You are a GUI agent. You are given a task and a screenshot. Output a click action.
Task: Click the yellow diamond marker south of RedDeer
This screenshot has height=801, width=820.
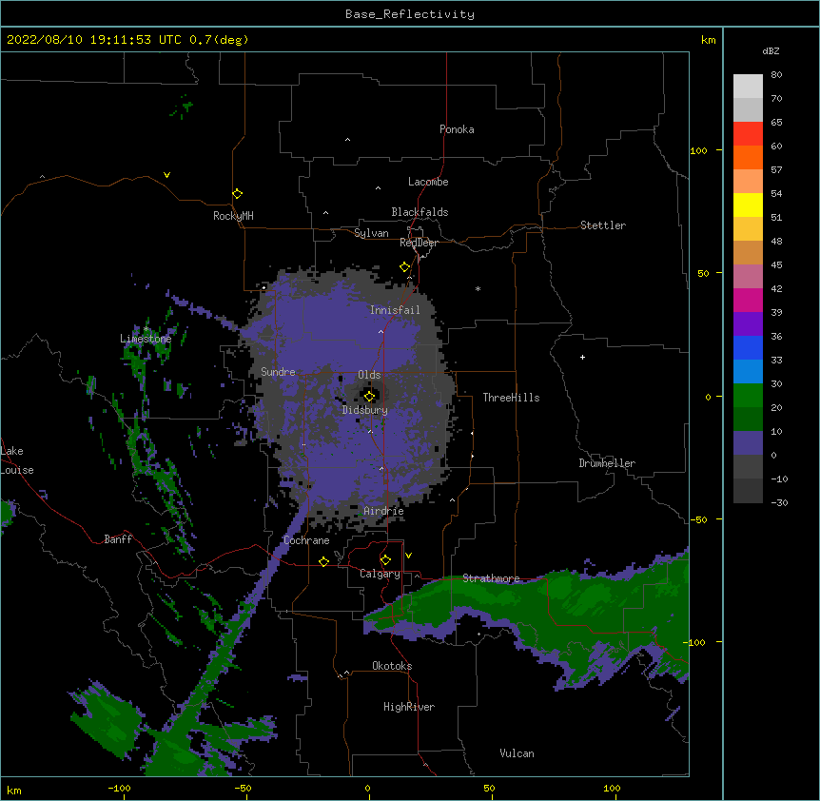[405, 267]
